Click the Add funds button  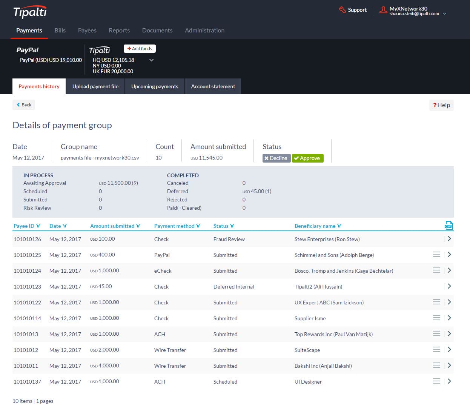click(x=140, y=49)
